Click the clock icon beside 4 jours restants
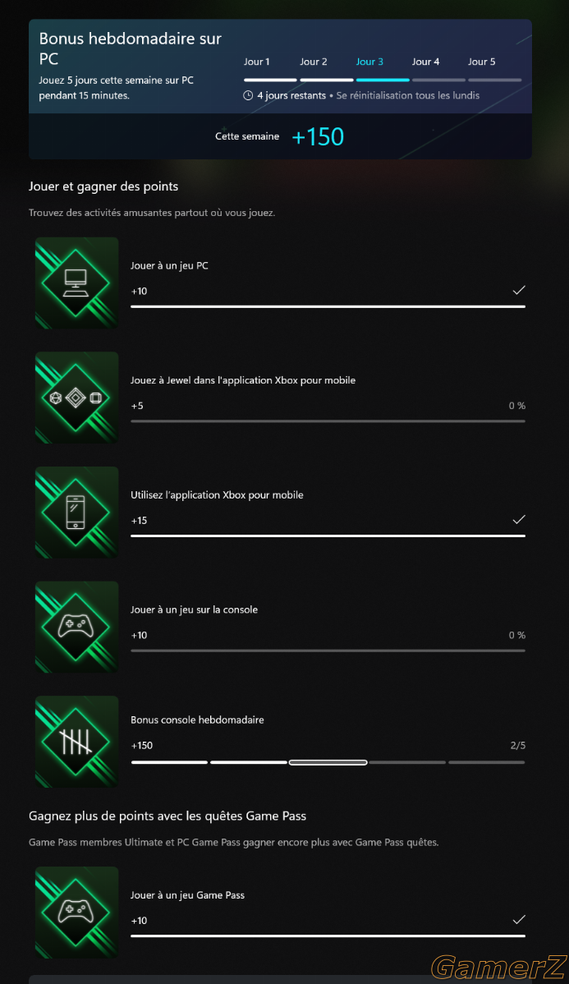 [x=248, y=95]
